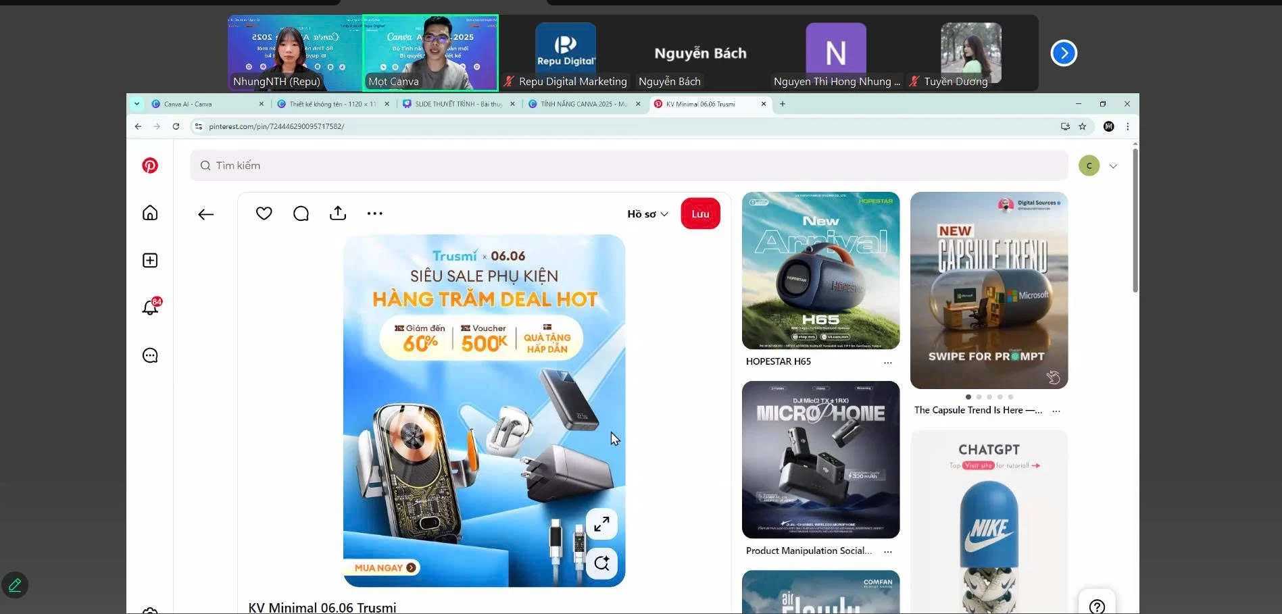Expand the pin image to fullscreen

click(x=601, y=523)
